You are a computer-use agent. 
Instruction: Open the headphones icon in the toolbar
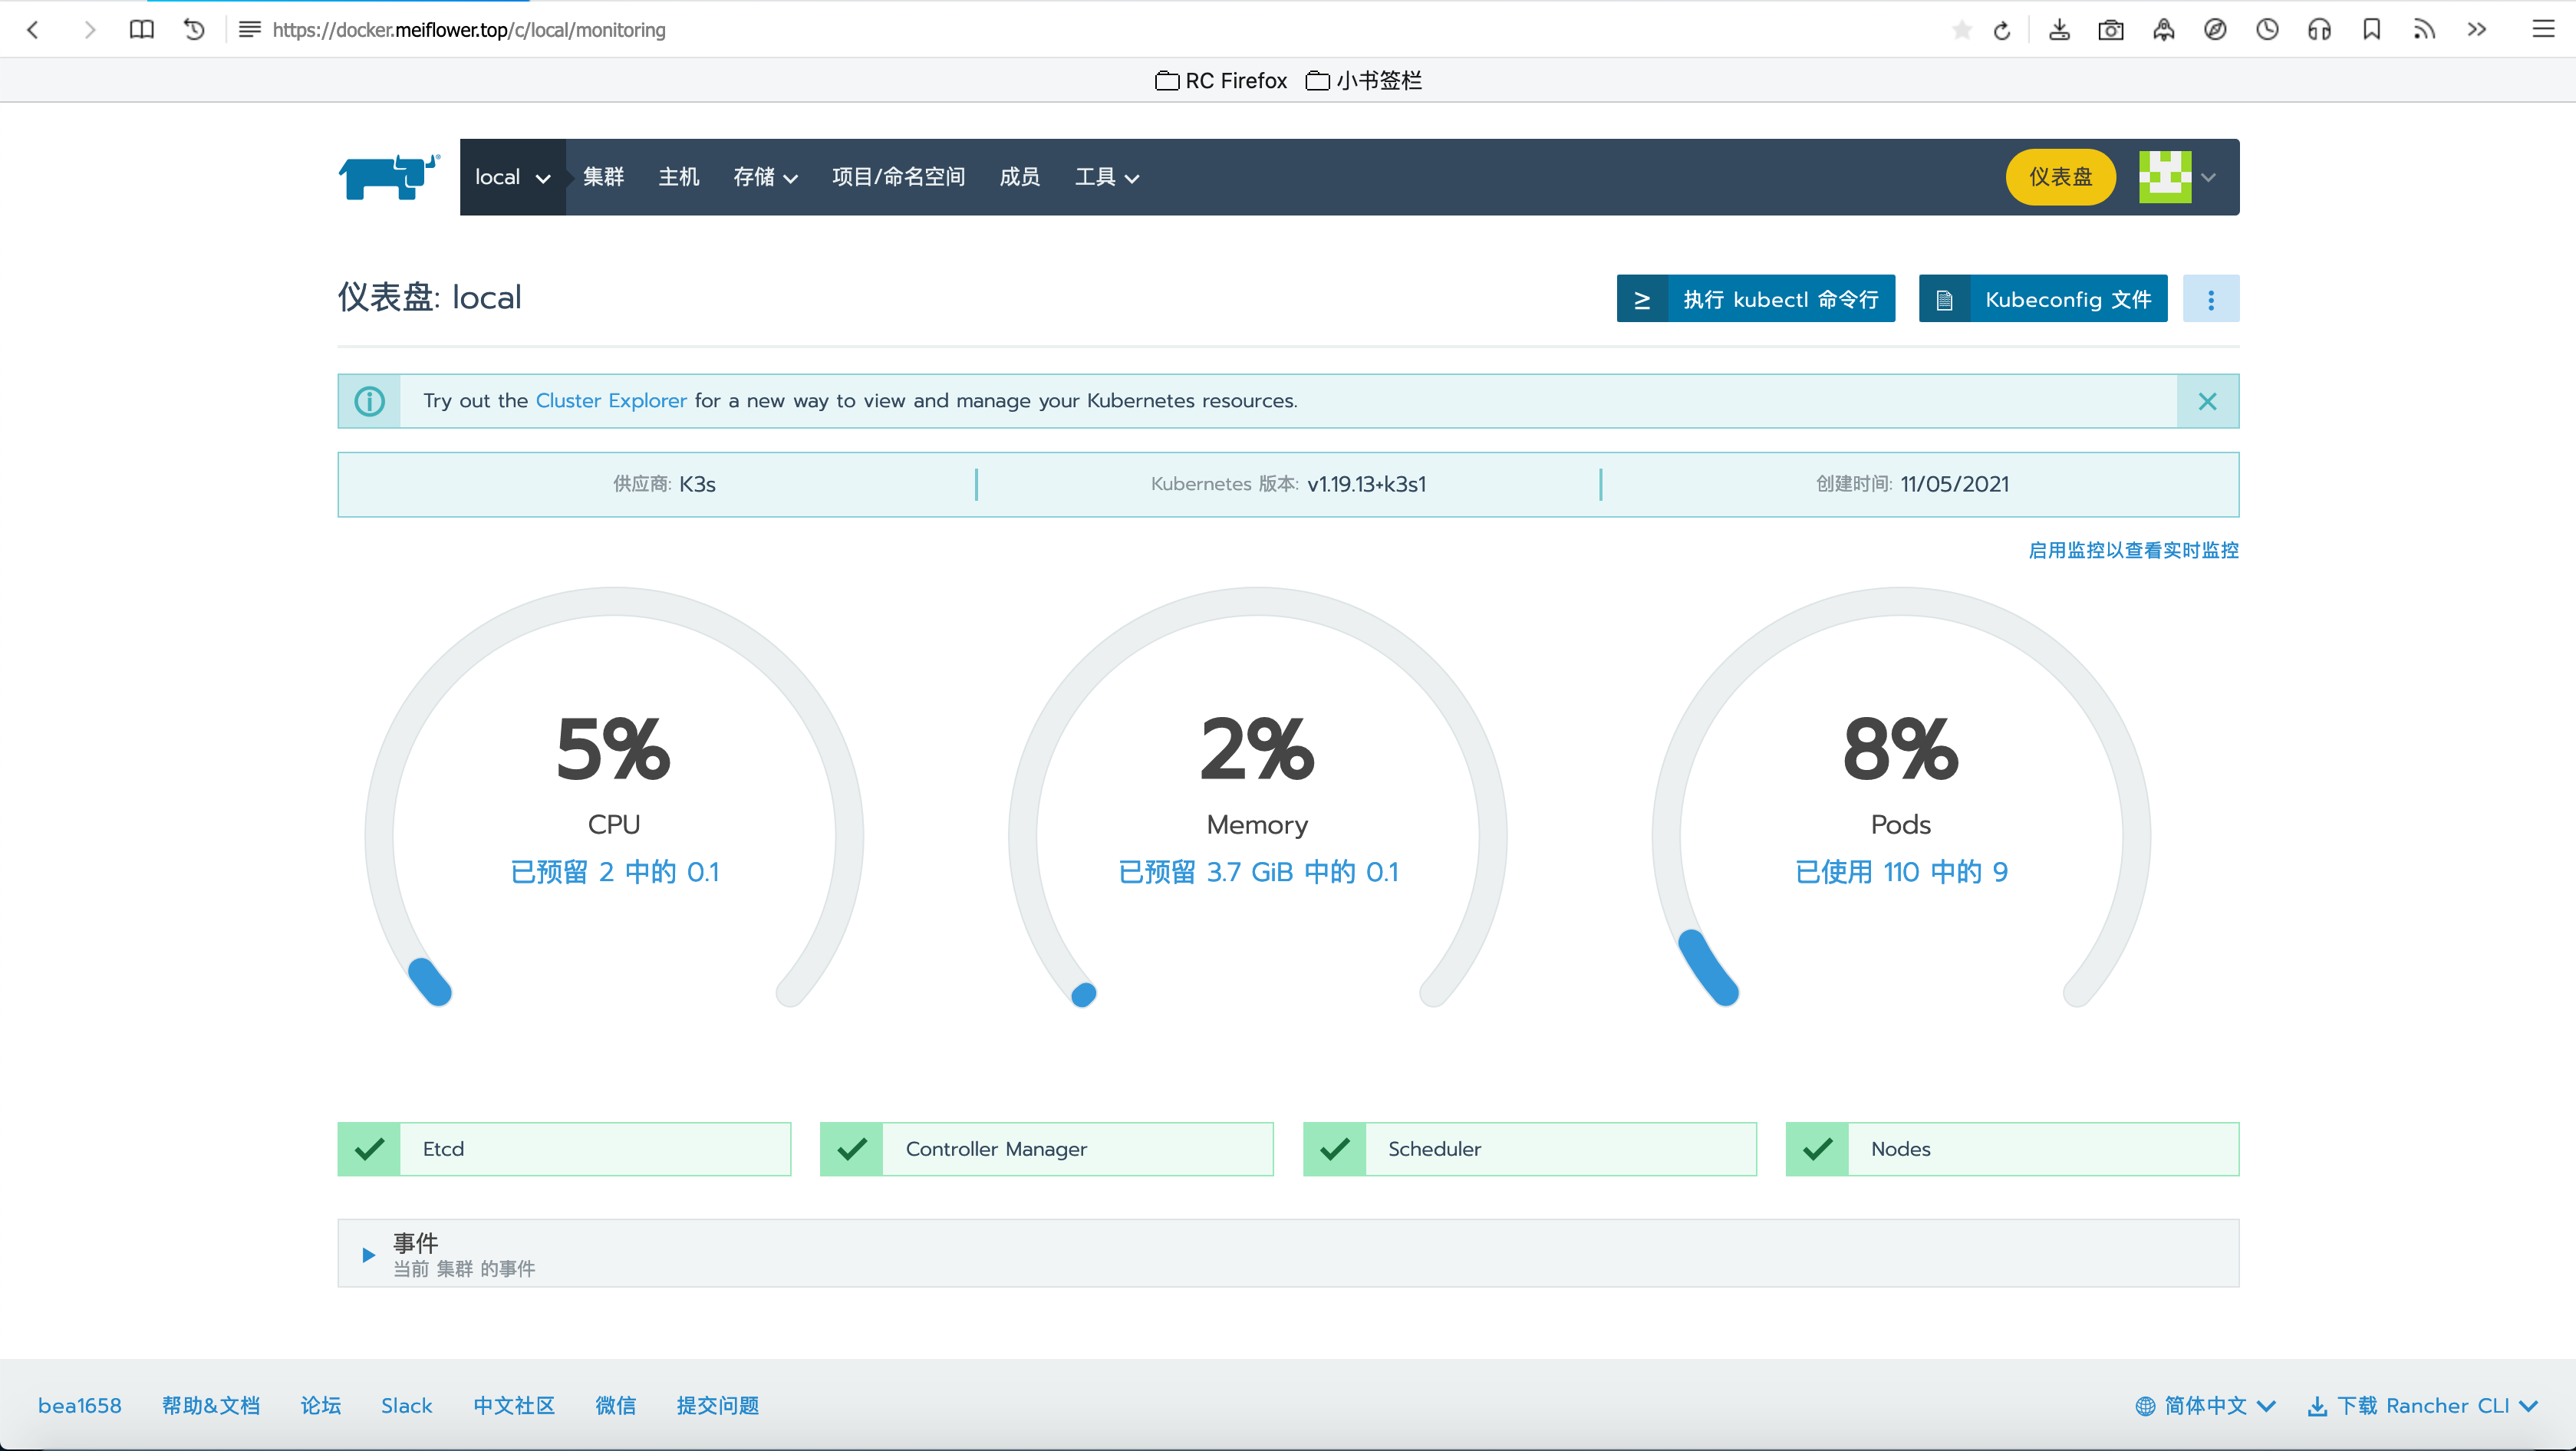pyautogui.click(x=2319, y=30)
